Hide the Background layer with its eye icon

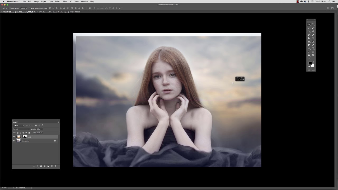click(x=14, y=141)
